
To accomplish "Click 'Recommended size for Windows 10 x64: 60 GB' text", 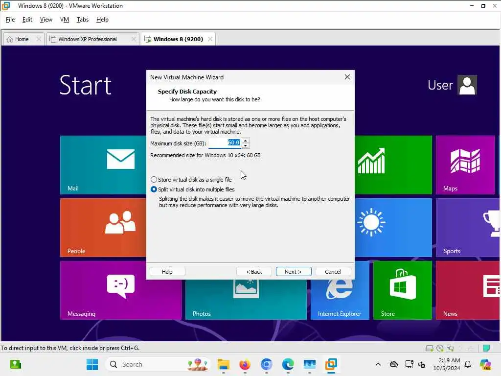I will [205, 155].
